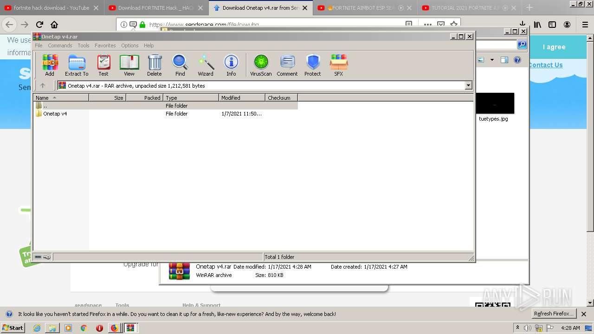Screen dimensions: 594x334
Task: Open Firefox account avatar icon
Action: 567,25
